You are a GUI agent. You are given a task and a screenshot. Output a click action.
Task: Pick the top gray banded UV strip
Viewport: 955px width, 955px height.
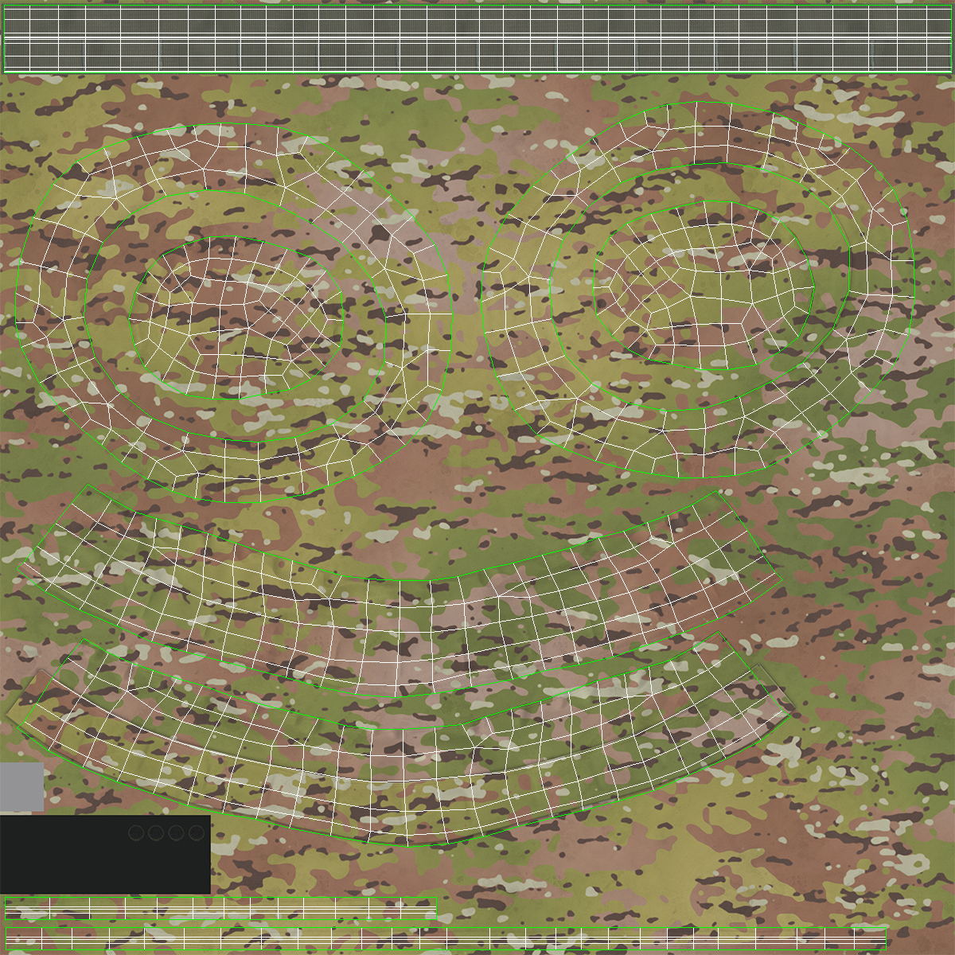[477, 40]
